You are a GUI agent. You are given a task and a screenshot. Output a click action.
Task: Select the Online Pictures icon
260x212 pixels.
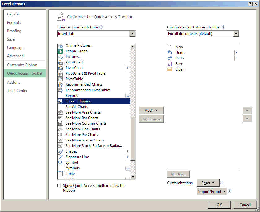(x=60, y=45)
